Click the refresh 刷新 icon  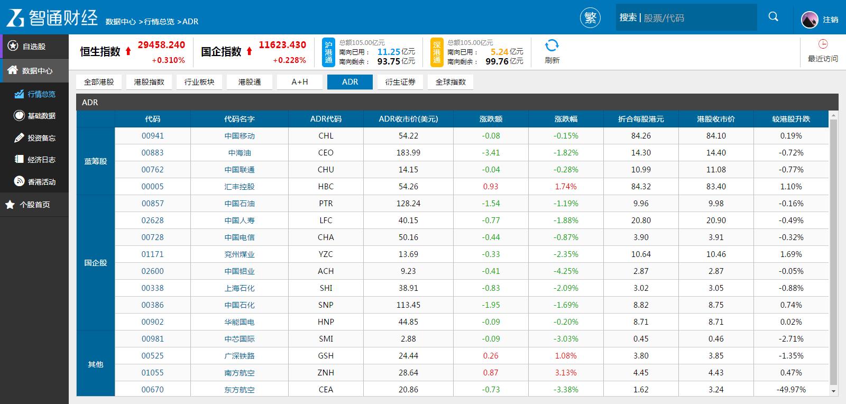[x=552, y=45]
